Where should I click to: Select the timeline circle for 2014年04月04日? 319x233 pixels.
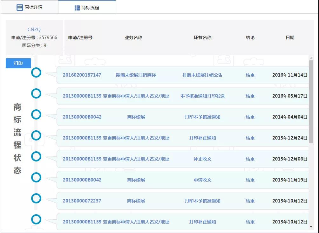point(36,114)
